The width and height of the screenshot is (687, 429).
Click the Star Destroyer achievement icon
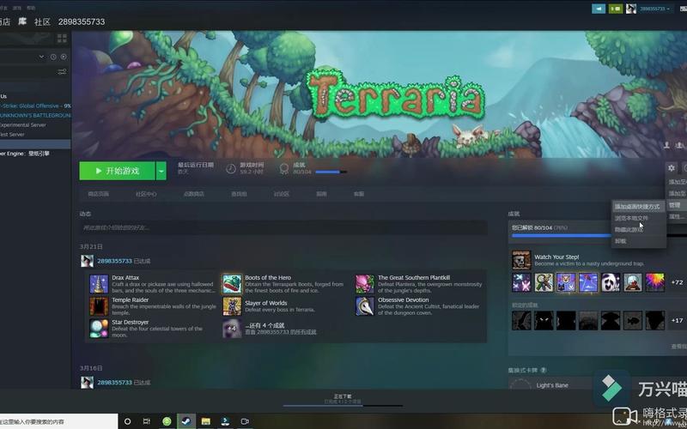[99, 328]
